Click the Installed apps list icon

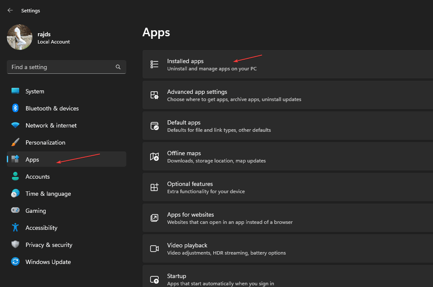154,64
